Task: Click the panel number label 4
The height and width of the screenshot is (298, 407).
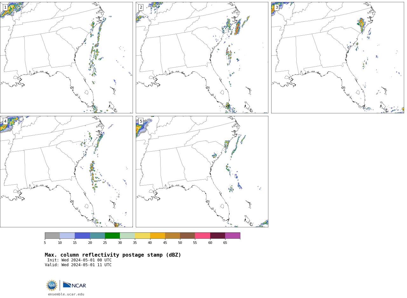Action: [x=5, y=121]
